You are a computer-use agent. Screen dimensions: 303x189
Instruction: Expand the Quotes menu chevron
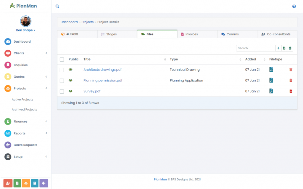(46, 77)
